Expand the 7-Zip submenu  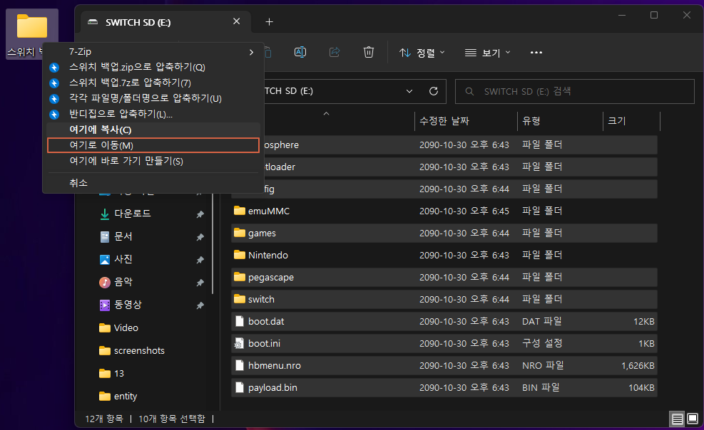pos(153,52)
